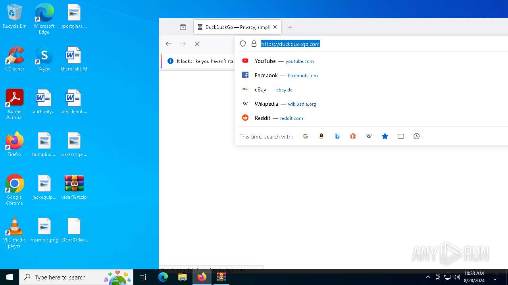Select VLC media player shortcut

pyautogui.click(x=15, y=233)
